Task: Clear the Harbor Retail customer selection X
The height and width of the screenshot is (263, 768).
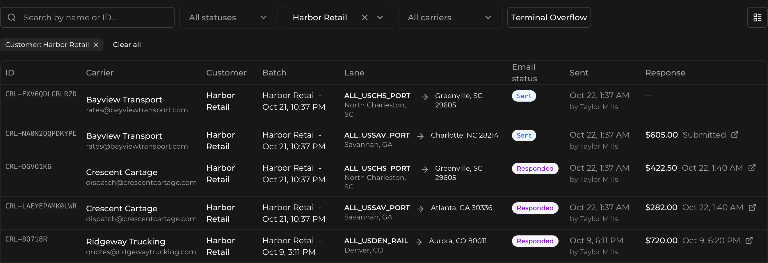Action: pyautogui.click(x=364, y=17)
